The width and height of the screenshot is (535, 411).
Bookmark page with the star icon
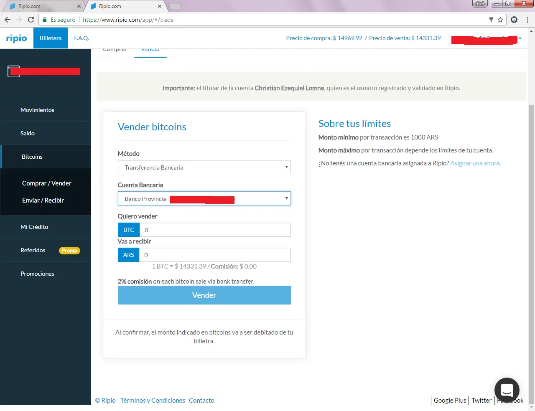pyautogui.click(x=500, y=20)
